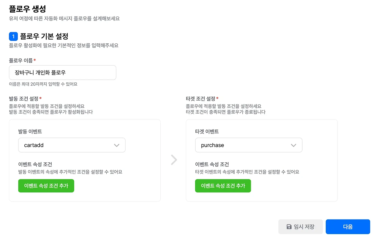376x242 pixels.
Task: Click 이벤트 속성 조건 heading in target panel
Action: [212, 164]
